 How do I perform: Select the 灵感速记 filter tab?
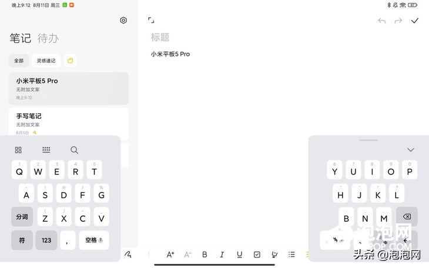(46, 61)
